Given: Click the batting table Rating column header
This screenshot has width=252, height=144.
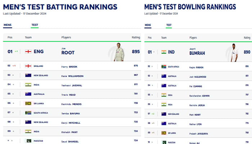Looking at the screenshot, I should [x=136, y=37].
